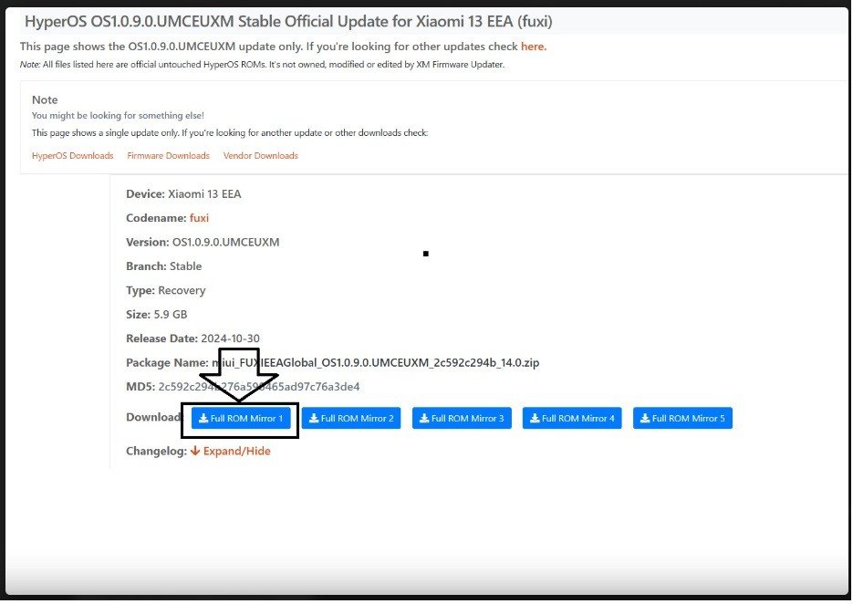The width and height of the screenshot is (853, 604).
Task: Open the fuxi codename link
Action: click(200, 218)
